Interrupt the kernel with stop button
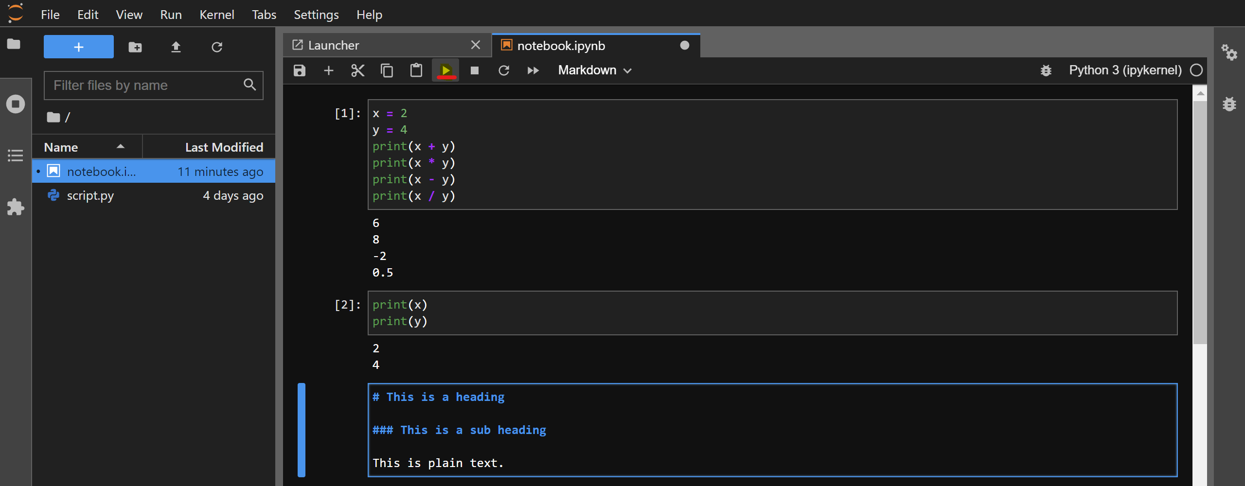1245x486 pixels. coord(475,70)
